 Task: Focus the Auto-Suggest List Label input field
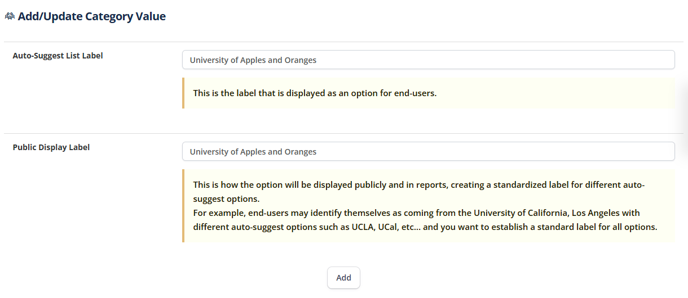click(428, 60)
